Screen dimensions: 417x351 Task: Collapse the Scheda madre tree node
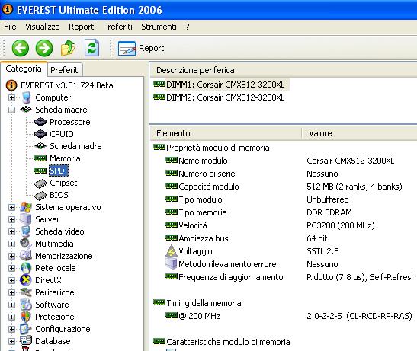pyautogui.click(x=11, y=110)
